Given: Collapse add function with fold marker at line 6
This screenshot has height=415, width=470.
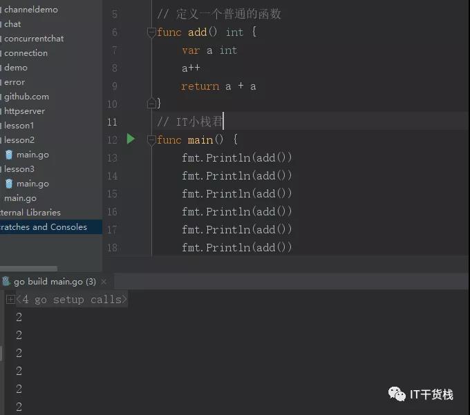Looking at the screenshot, I should point(151,32).
